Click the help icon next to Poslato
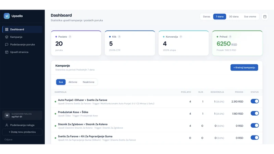Viewport: 274px width, 154px height. tap(70, 37)
